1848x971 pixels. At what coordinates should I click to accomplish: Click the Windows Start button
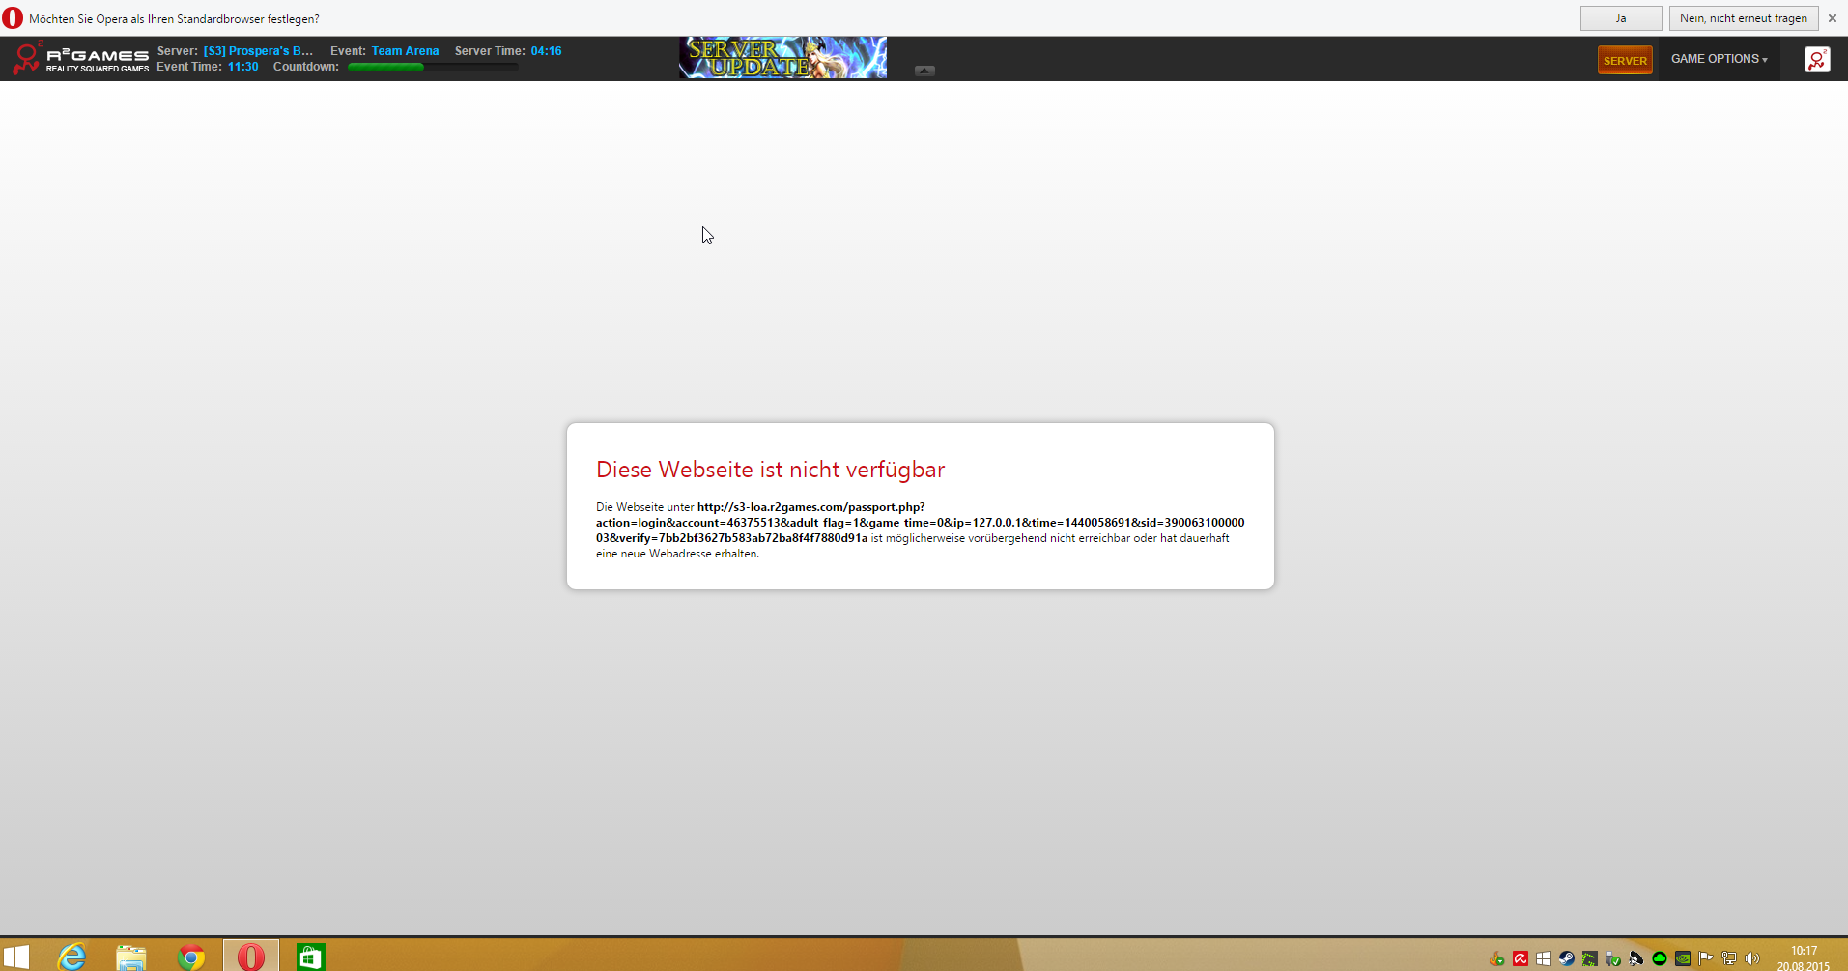pos(16,957)
